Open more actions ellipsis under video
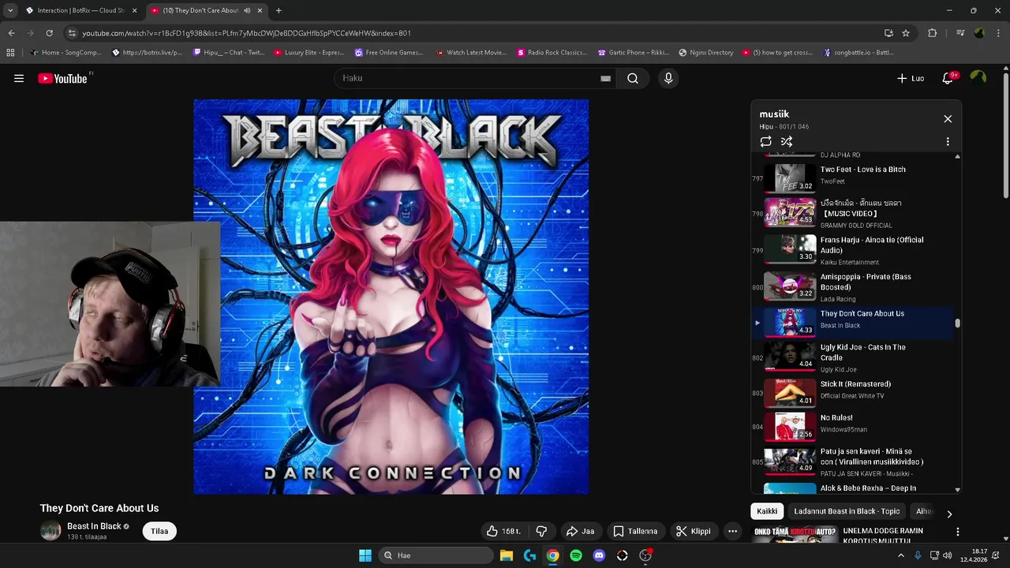This screenshot has width=1010, height=568. [x=732, y=531]
